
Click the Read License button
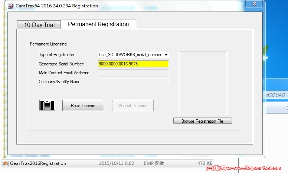[x=83, y=105]
